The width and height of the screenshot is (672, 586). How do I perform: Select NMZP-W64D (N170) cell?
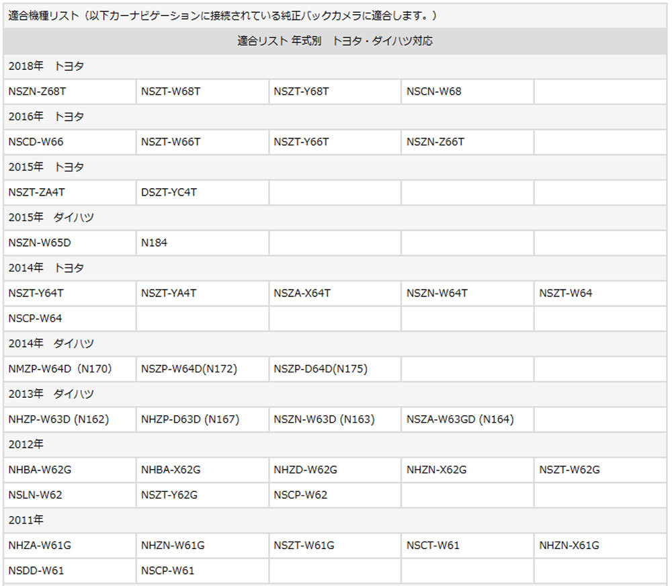(x=69, y=369)
